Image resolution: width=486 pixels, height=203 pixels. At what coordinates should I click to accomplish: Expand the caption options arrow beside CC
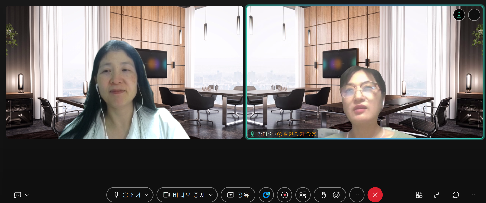pyautogui.click(x=27, y=195)
